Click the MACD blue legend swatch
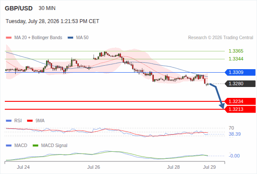The image size is (257, 174). point(9,146)
